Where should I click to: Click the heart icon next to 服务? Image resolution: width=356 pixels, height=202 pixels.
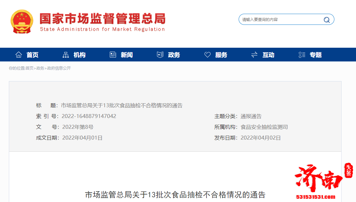tap(207, 55)
